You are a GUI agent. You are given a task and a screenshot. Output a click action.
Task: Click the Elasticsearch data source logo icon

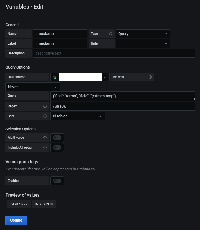pyautogui.click(x=54, y=77)
